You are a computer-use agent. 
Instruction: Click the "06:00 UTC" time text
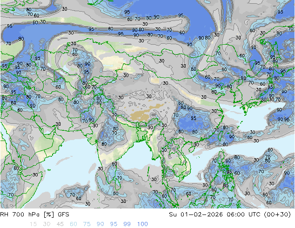(x=243, y=215)
